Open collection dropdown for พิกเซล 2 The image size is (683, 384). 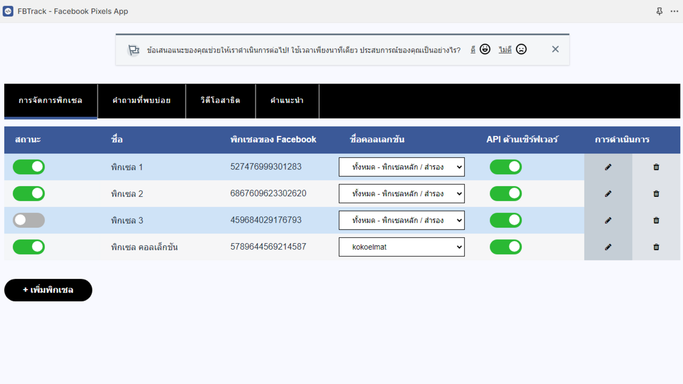coord(402,194)
